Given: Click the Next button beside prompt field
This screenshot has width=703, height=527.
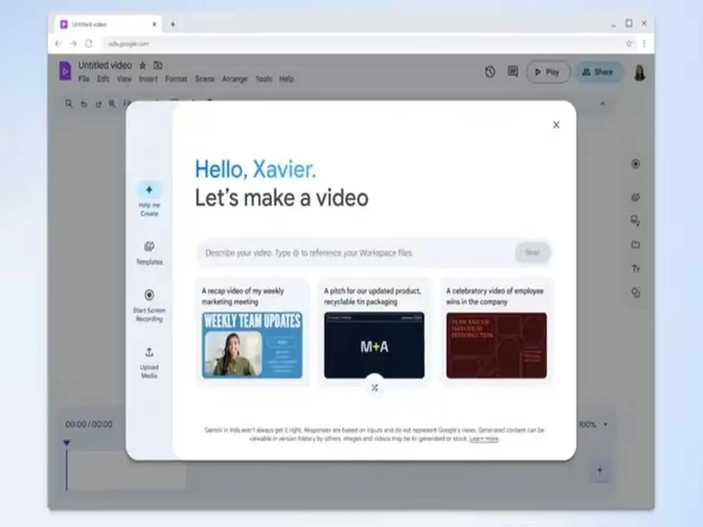Looking at the screenshot, I should pos(532,253).
